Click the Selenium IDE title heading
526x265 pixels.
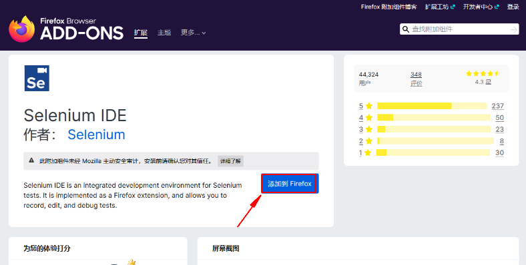click(x=75, y=115)
